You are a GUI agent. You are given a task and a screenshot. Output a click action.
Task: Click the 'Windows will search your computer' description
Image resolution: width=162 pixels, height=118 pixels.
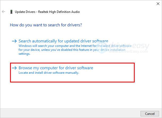(x=75, y=50)
